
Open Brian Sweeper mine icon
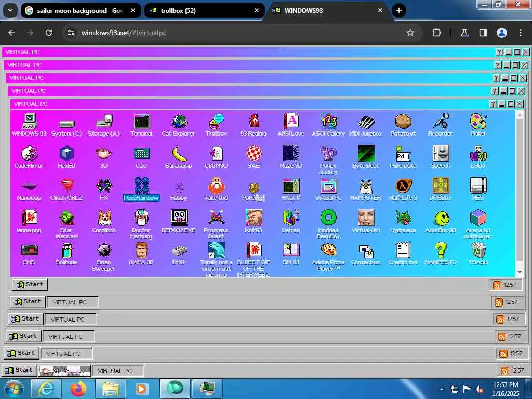click(x=104, y=257)
